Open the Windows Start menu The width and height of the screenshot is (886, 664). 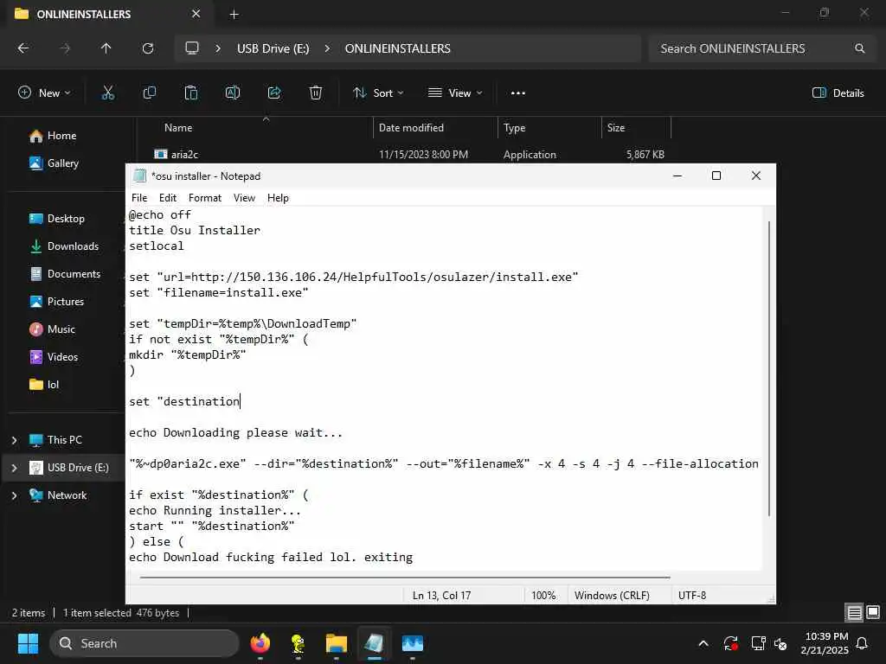point(28,643)
